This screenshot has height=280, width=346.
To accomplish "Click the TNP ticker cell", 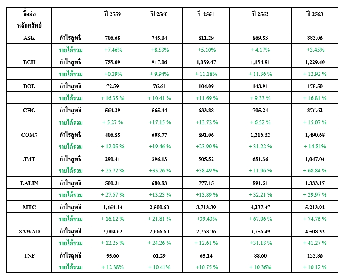I will [x=29, y=255].
